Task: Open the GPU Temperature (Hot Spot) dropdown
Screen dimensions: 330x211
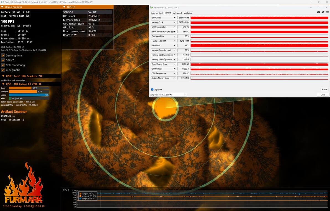Action: (x=174, y=32)
